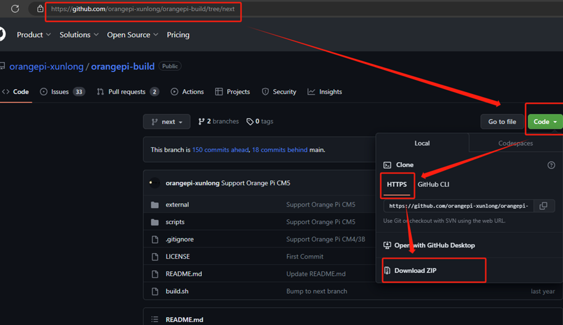The width and height of the screenshot is (563, 325).
Task: Click the branch icon beside 2 branches
Action: [201, 122]
